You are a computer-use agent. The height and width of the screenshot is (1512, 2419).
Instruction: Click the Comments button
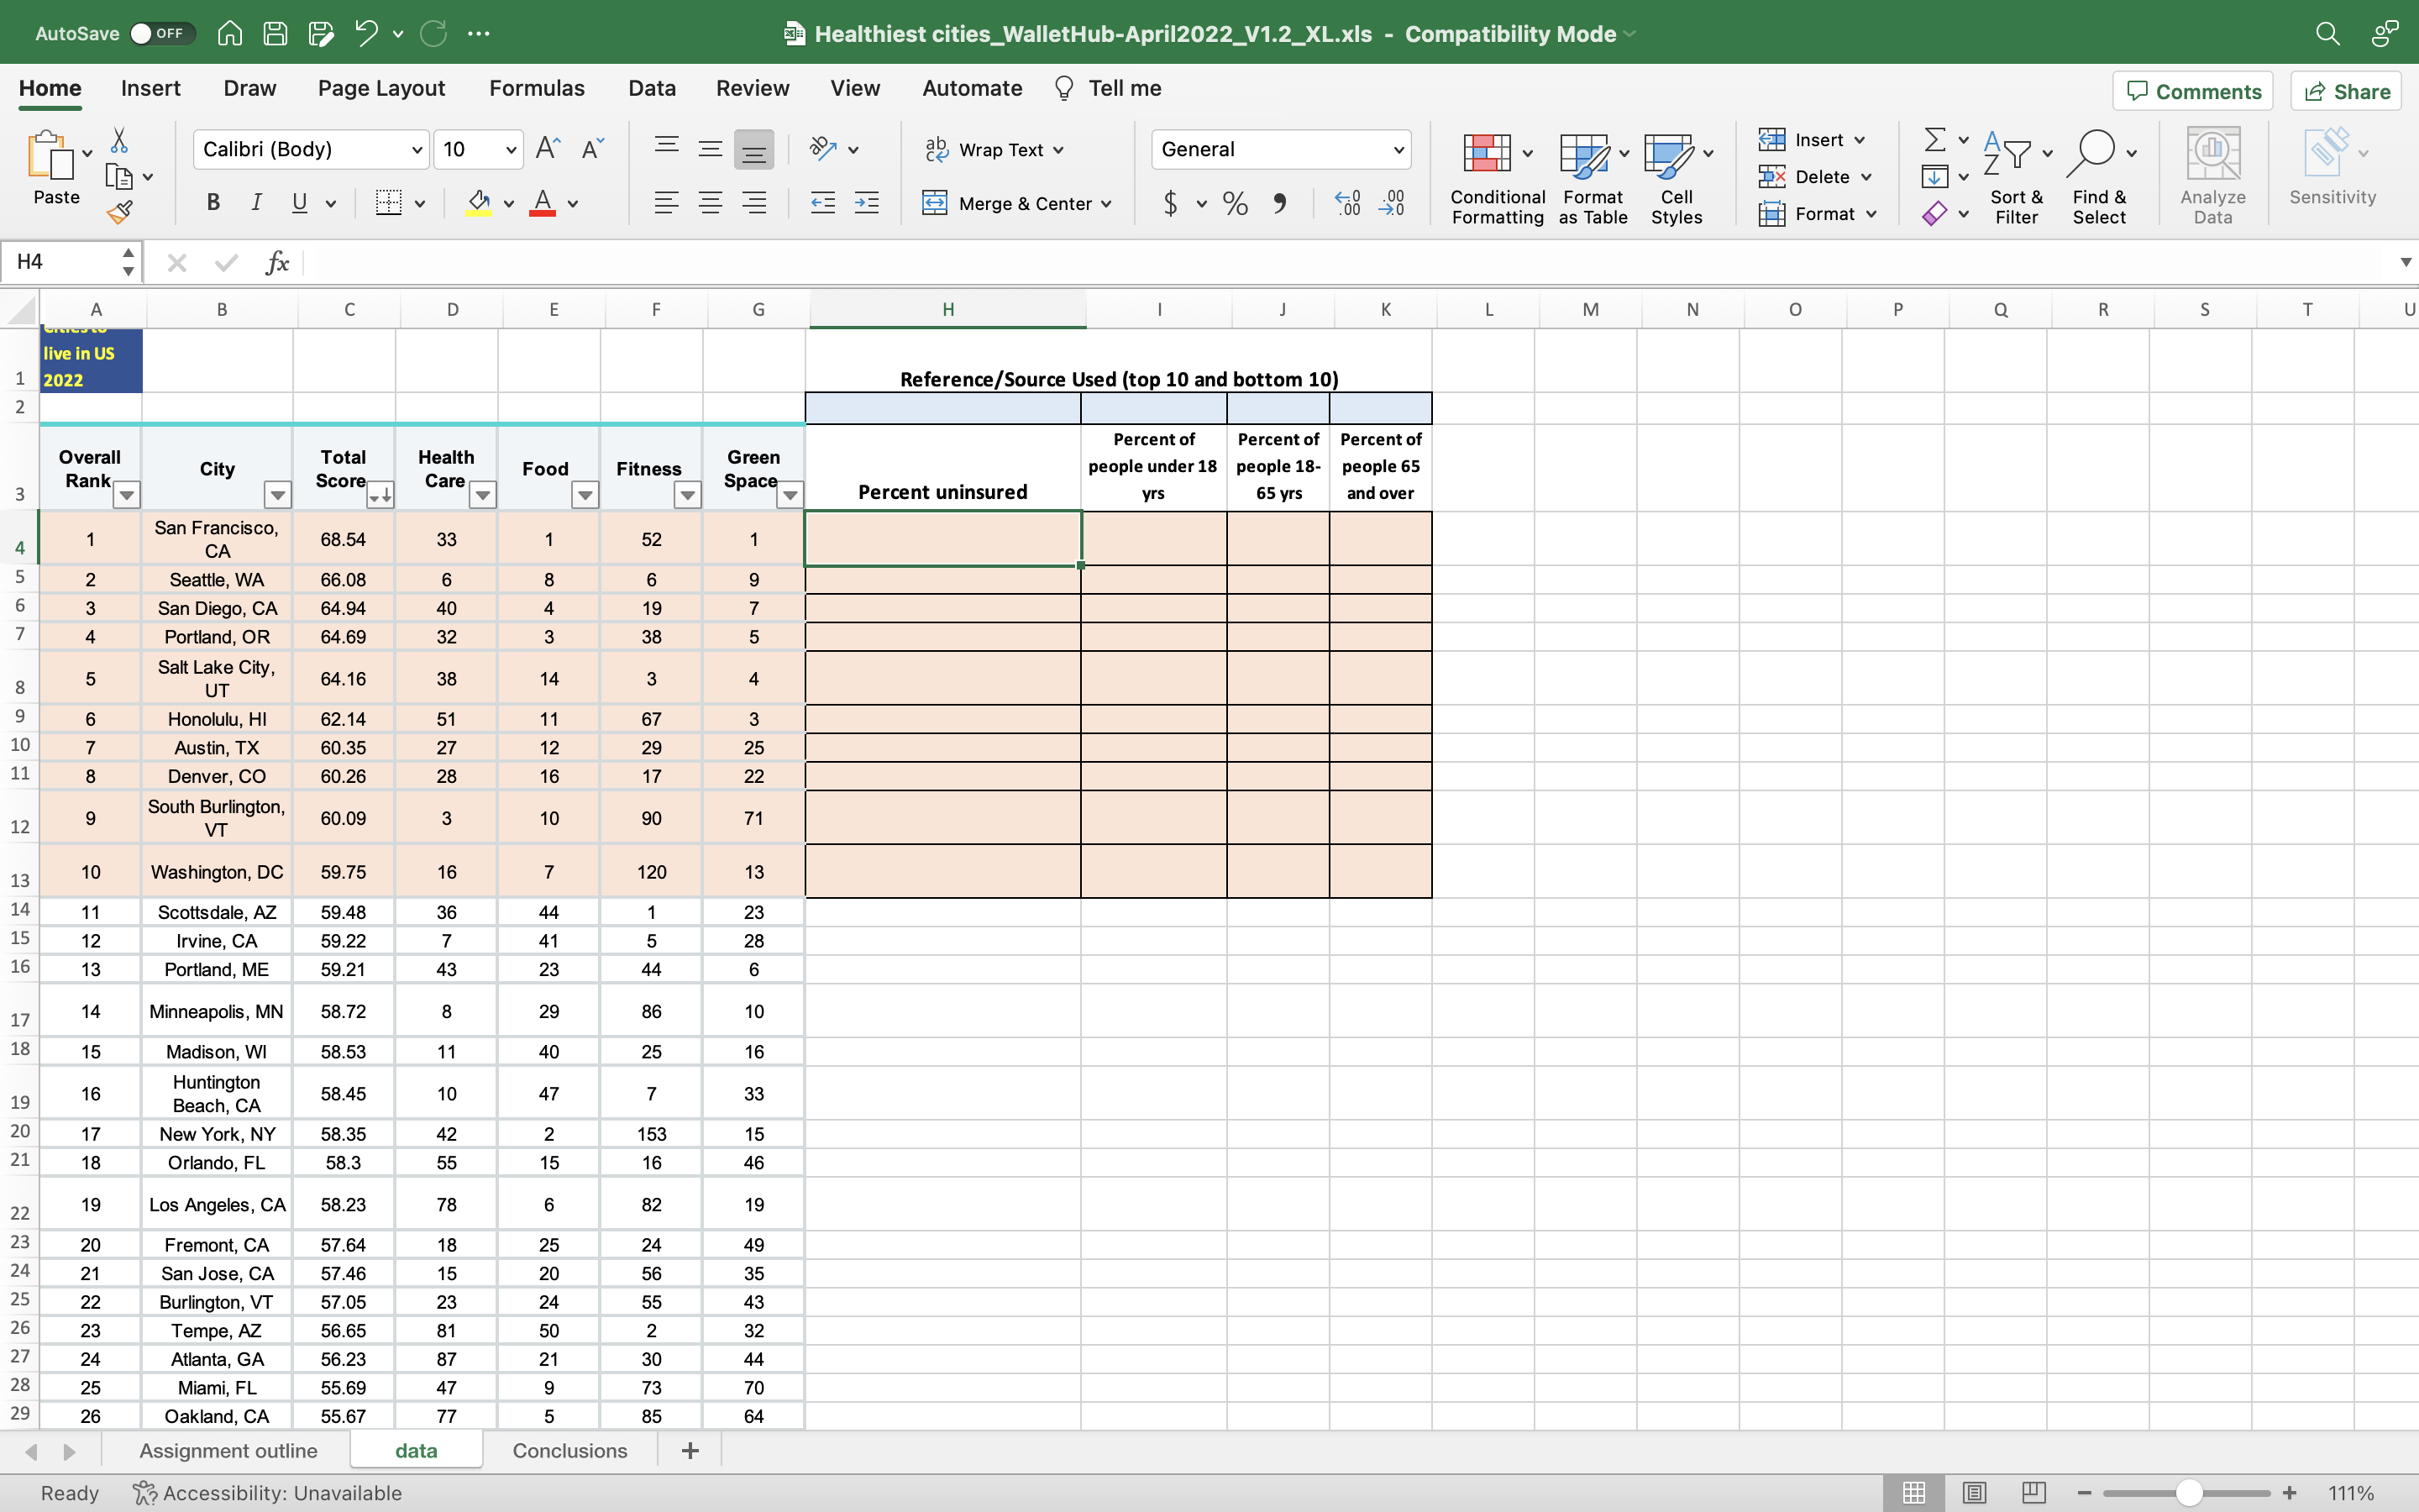click(x=2193, y=91)
